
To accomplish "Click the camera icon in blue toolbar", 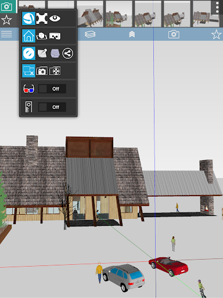I will pyautogui.click(x=174, y=34).
